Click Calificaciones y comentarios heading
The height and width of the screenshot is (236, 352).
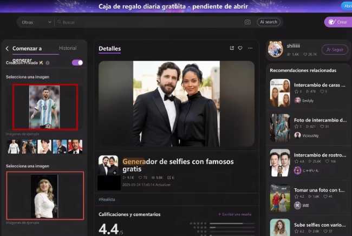point(129,214)
